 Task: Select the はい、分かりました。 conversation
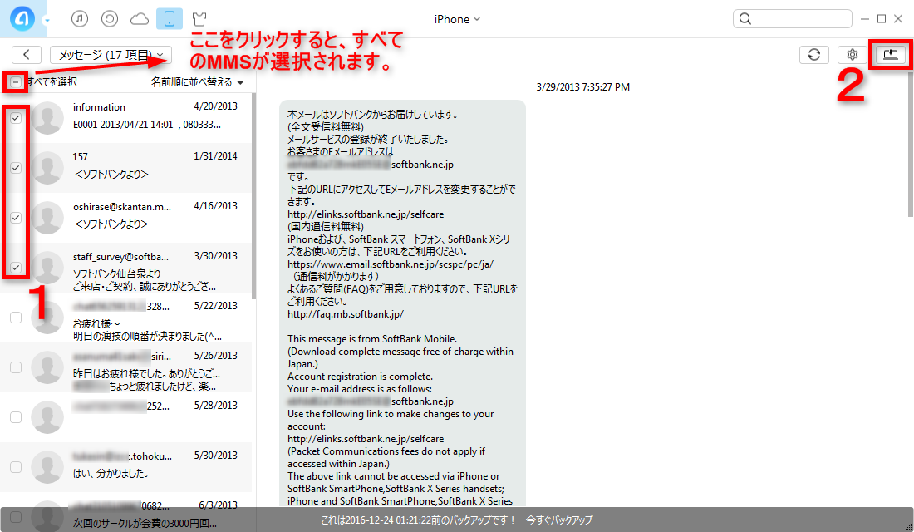pyautogui.click(x=126, y=466)
